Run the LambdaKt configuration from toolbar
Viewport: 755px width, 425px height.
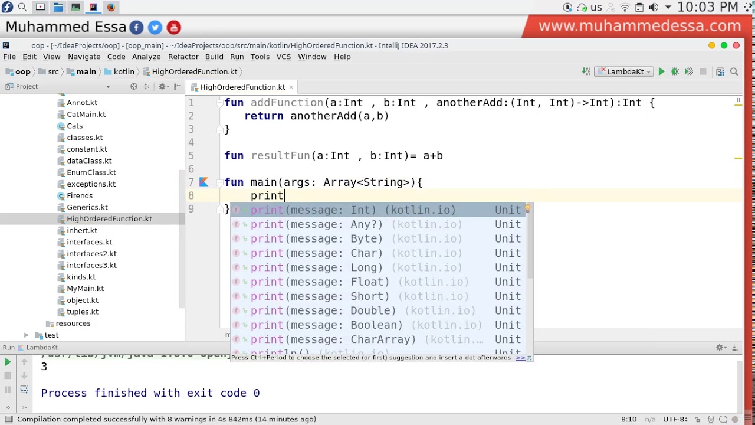(661, 71)
